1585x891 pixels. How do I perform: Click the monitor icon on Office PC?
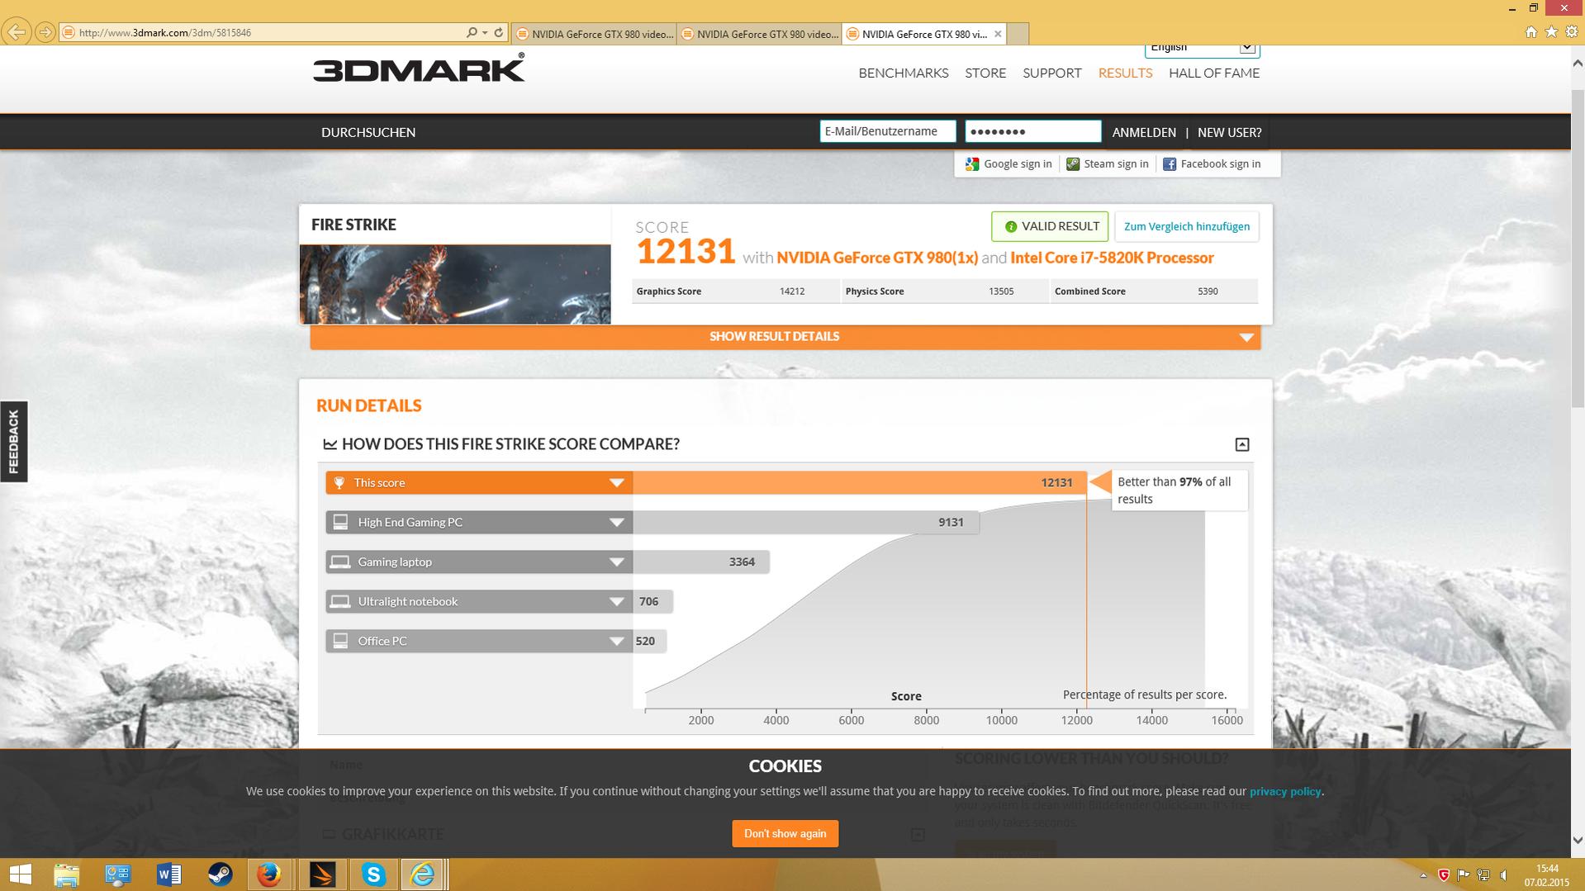[340, 641]
